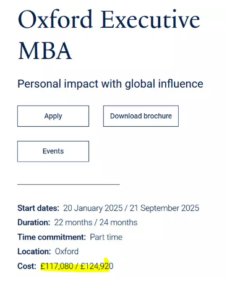Select the 24 months duration text
The height and width of the screenshot is (282, 227).
click(x=118, y=223)
